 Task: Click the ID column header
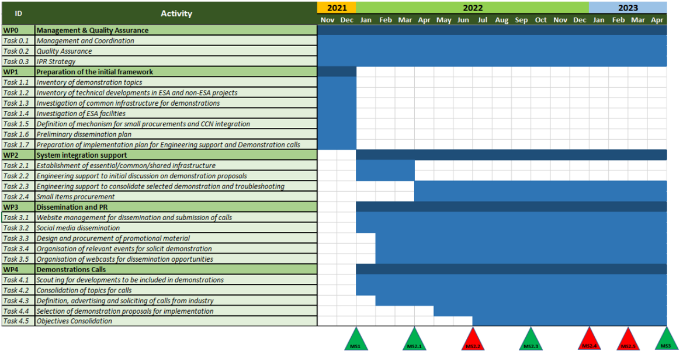[x=18, y=13]
